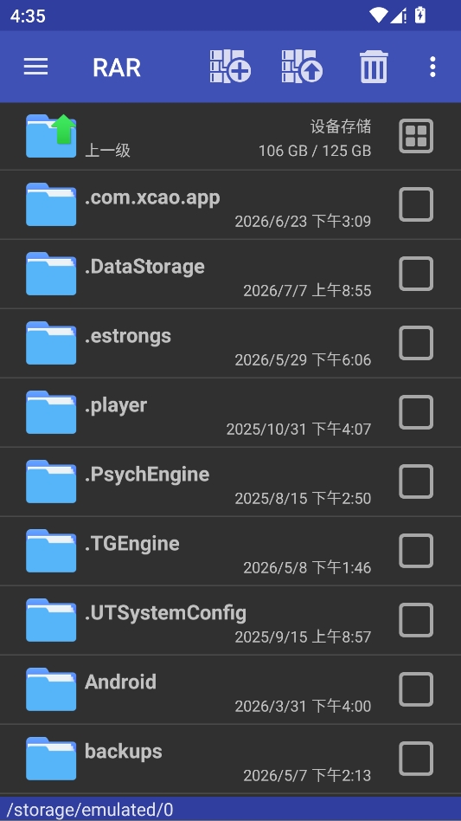The image size is (461, 821).
Task: Open the .UTSystemConfig folder
Action: [230, 620]
